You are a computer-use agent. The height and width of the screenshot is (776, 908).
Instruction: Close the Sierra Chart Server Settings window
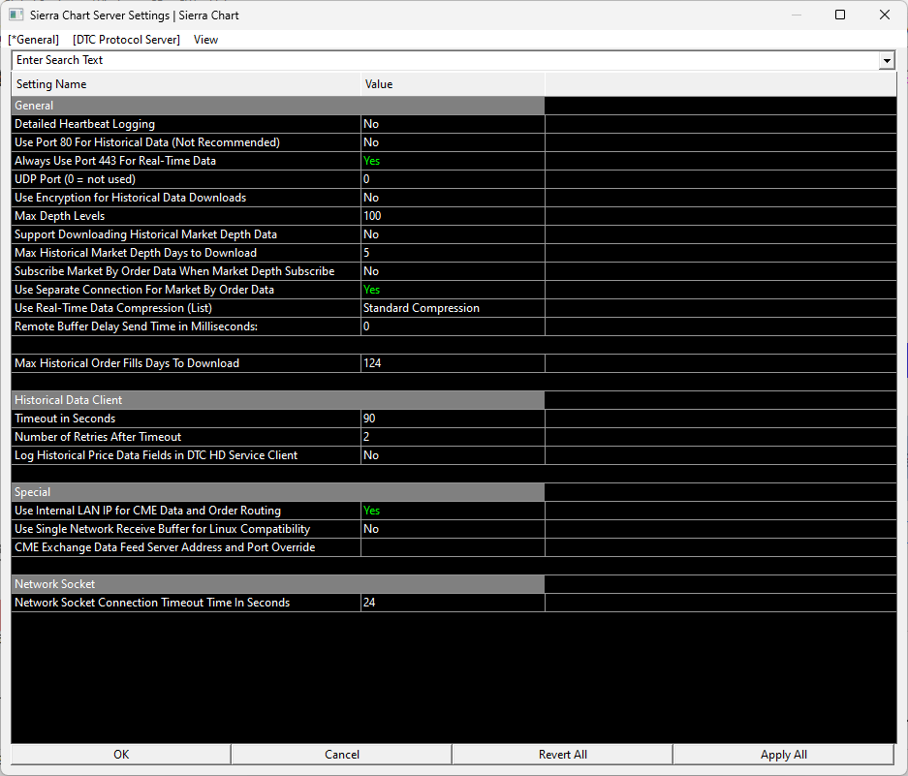pyautogui.click(x=884, y=16)
